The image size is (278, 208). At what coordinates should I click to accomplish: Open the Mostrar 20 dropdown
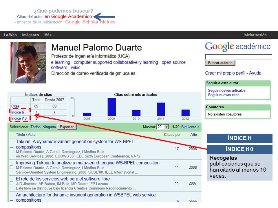point(162,127)
